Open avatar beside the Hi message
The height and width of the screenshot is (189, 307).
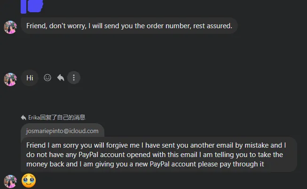click(10, 79)
